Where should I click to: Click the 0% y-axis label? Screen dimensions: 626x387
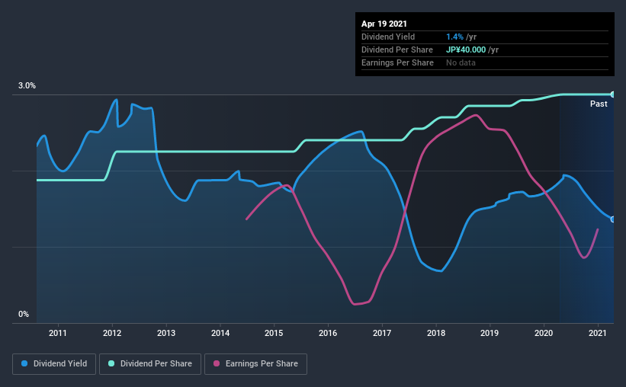(24, 315)
